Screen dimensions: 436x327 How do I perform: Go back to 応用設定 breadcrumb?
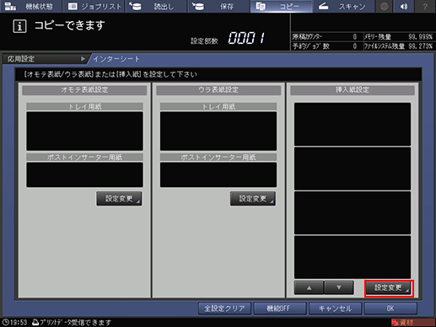(45, 59)
